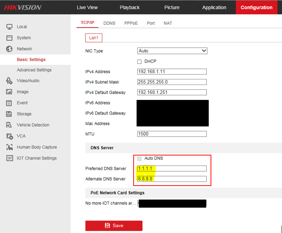This screenshot has width=282, height=233.
Task: Click the Network globe icon
Action: (10, 49)
